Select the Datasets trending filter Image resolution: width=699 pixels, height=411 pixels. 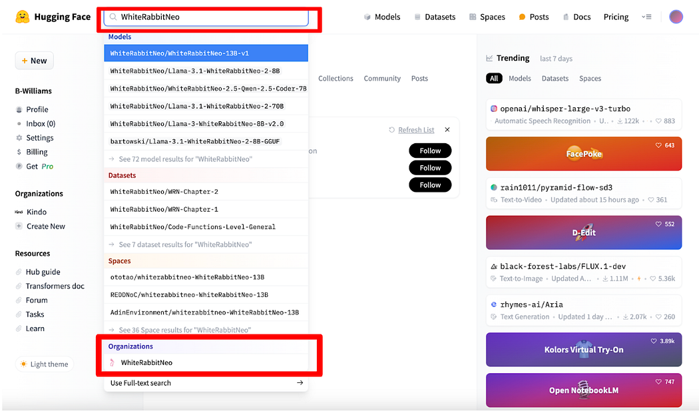[555, 79]
